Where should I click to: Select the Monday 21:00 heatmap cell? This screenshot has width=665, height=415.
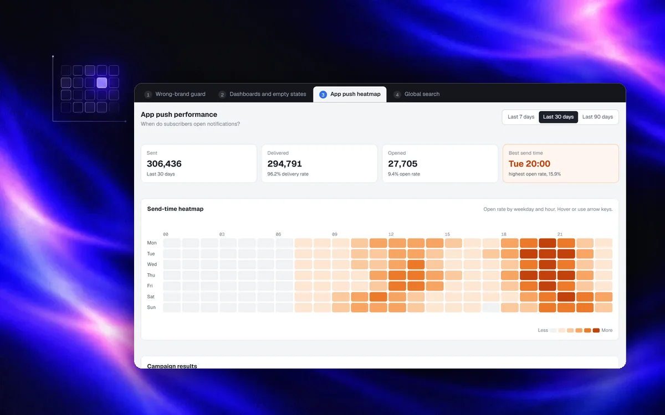tap(566, 243)
